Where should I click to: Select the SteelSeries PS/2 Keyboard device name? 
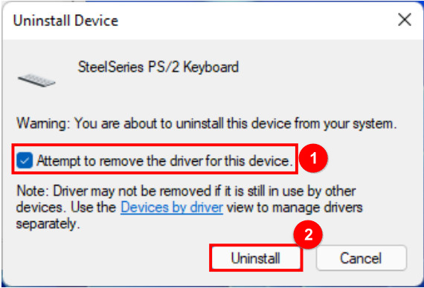point(158,67)
